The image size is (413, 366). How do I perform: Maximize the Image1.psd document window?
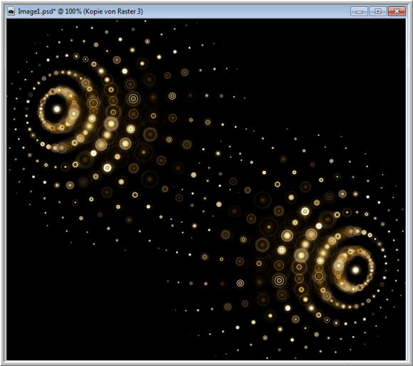pos(377,11)
